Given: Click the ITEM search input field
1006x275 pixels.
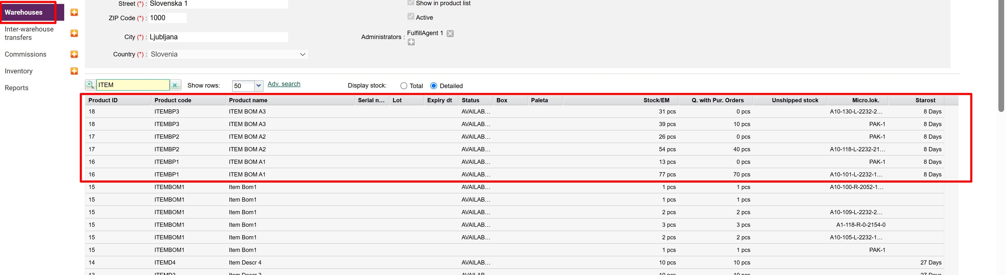Looking at the screenshot, I should pyautogui.click(x=133, y=85).
